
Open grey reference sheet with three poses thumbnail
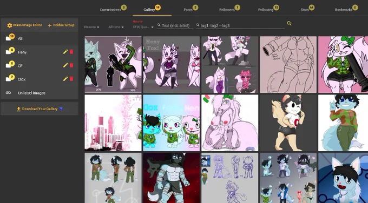[113, 178]
